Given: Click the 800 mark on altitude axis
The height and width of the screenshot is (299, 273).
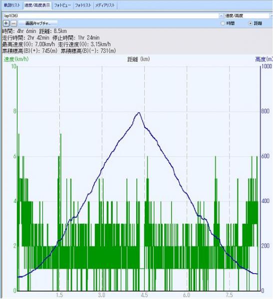Looking at the screenshot, I should pos(266,111).
